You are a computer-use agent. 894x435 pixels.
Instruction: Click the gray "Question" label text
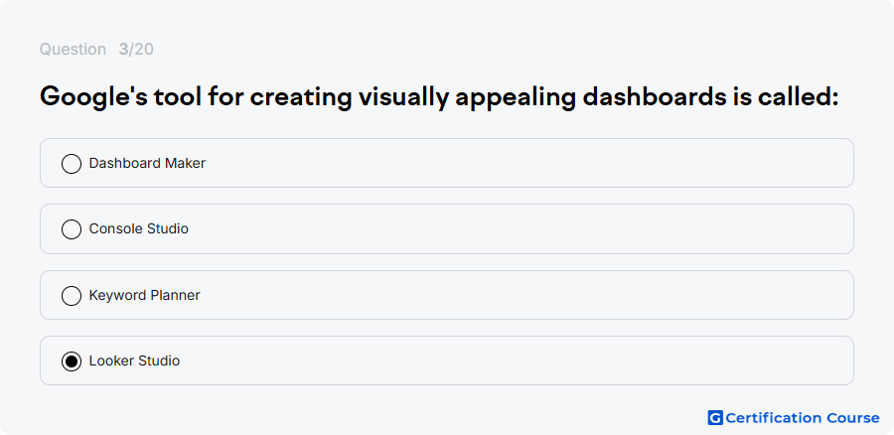click(x=73, y=50)
